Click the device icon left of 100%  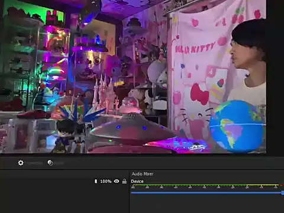pos(96,181)
